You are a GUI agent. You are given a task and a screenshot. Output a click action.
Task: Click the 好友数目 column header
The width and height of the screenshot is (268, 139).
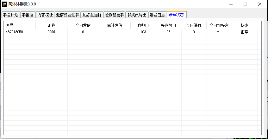pyautogui.click(x=168, y=25)
